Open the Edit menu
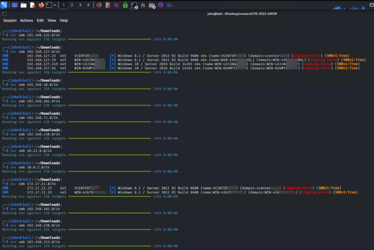The height and width of the screenshot is (250, 374). [40, 20]
